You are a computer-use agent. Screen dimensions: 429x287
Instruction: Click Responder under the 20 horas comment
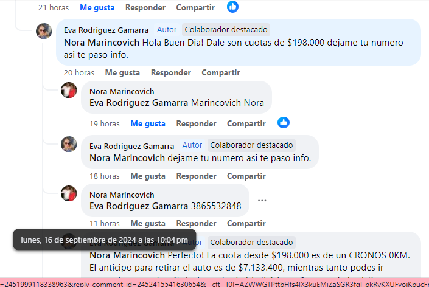coord(171,73)
